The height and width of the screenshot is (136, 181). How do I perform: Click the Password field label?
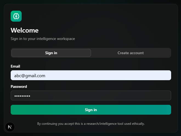pyautogui.click(x=19, y=86)
